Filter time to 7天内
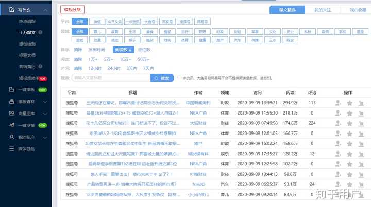371x207 pixels. [x=148, y=68]
